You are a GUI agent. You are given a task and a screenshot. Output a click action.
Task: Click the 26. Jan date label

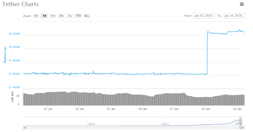143,109
